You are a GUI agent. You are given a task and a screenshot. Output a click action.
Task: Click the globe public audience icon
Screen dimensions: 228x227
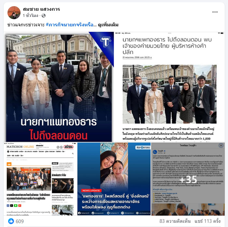tap(44, 16)
